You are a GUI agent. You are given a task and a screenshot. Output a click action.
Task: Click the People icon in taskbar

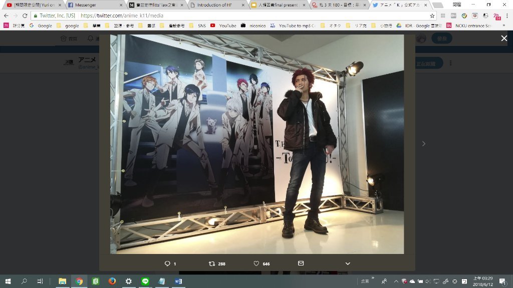pyautogui.click(x=384, y=281)
